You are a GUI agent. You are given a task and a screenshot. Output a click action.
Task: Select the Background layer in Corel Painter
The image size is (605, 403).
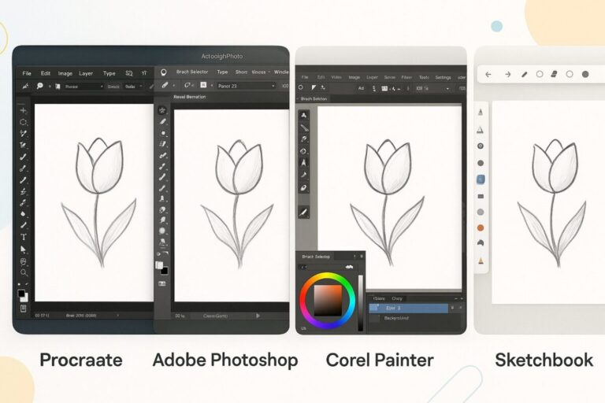click(x=396, y=318)
